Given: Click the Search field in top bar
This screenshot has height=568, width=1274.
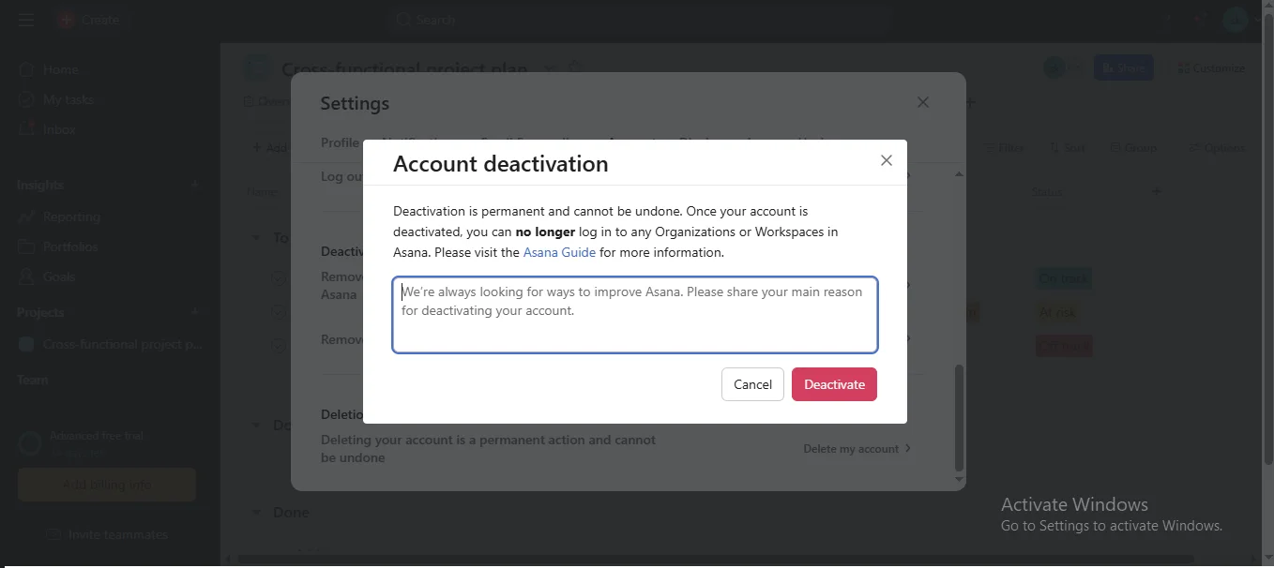Looking at the screenshot, I should [x=638, y=20].
